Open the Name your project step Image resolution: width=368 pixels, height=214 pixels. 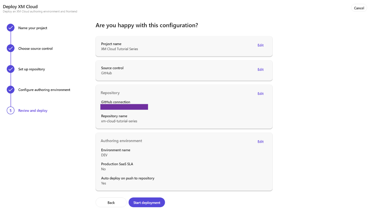coord(33,28)
